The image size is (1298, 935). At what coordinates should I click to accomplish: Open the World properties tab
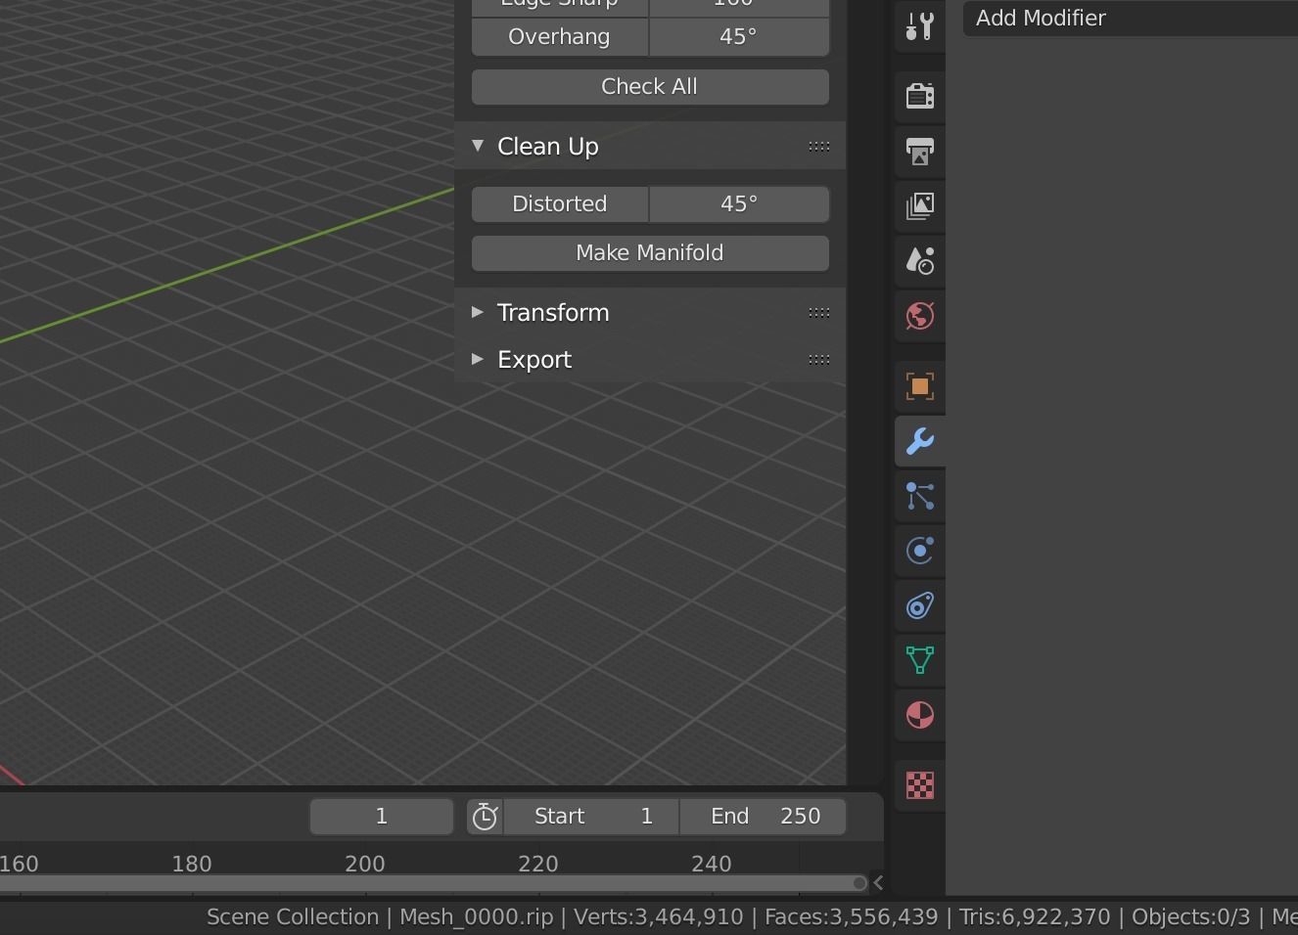coord(919,315)
